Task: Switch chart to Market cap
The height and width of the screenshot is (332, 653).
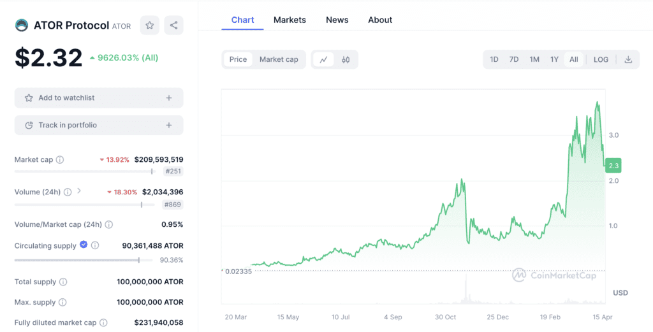Action: coord(279,59)
